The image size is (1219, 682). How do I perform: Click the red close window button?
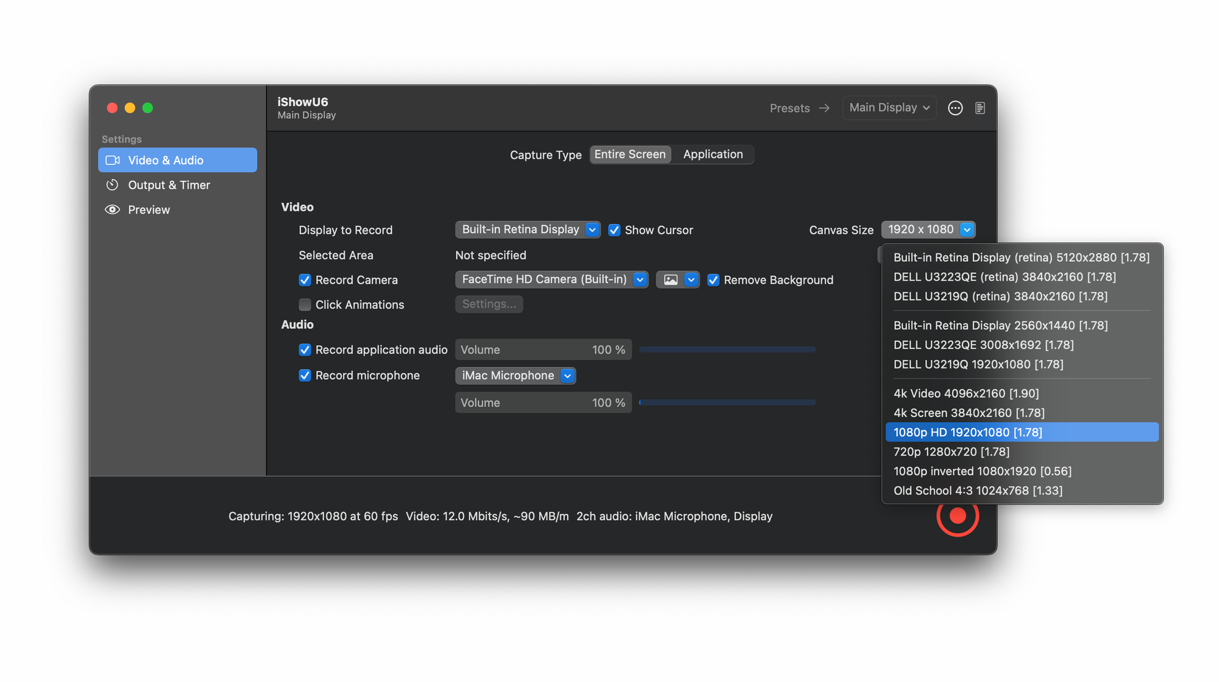[x=112, y=108]
